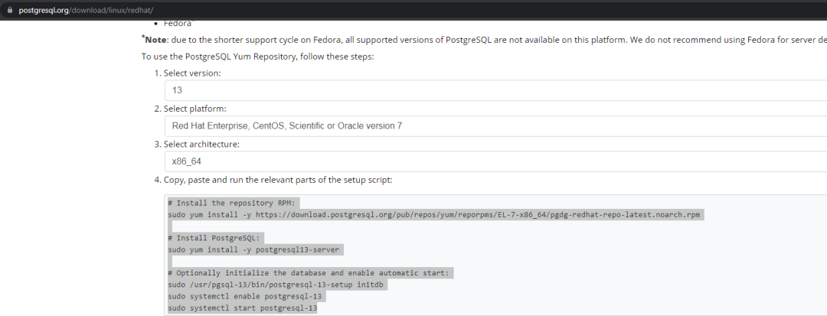The image size is (827, 316).
Task: Click the 'systemctl enable postgresql-13' command line
Action: pyautogui.click(x=246, y=296)
